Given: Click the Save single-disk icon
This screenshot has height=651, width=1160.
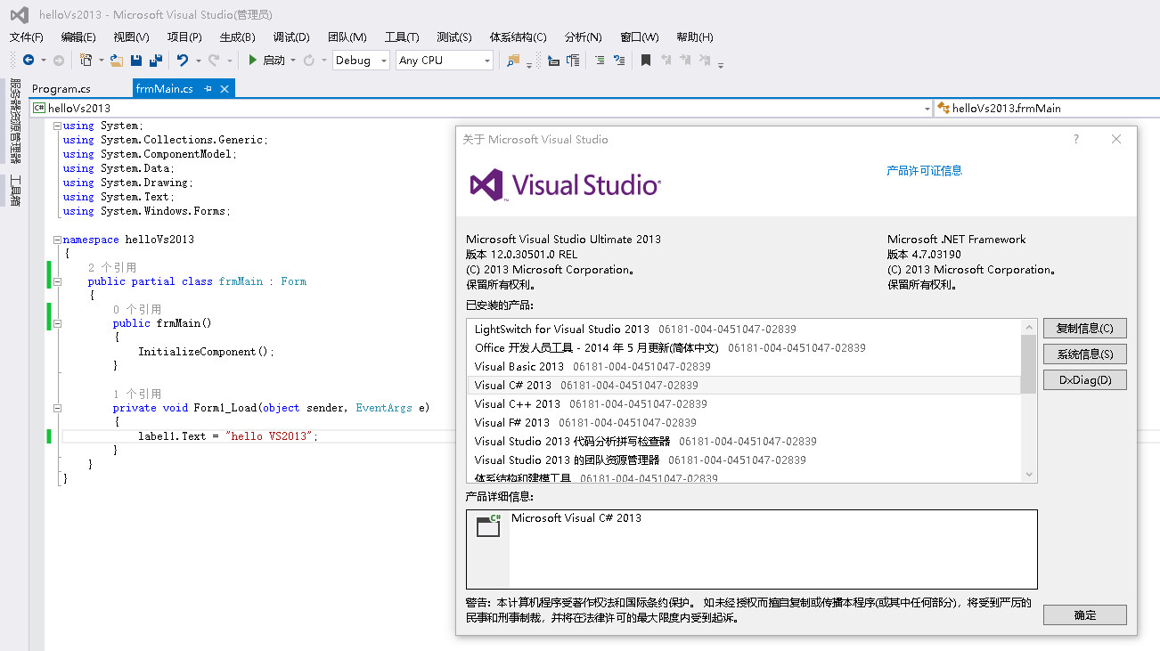Looking at the screenshot, I should 136,61.
